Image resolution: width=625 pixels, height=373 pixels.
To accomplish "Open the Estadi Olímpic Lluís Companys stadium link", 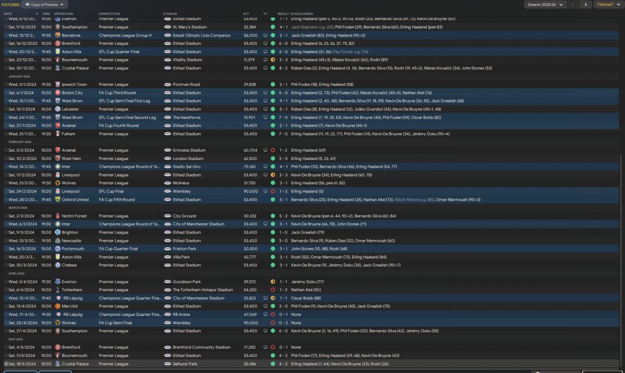I will pyautogui.click(x=202, y=36).
